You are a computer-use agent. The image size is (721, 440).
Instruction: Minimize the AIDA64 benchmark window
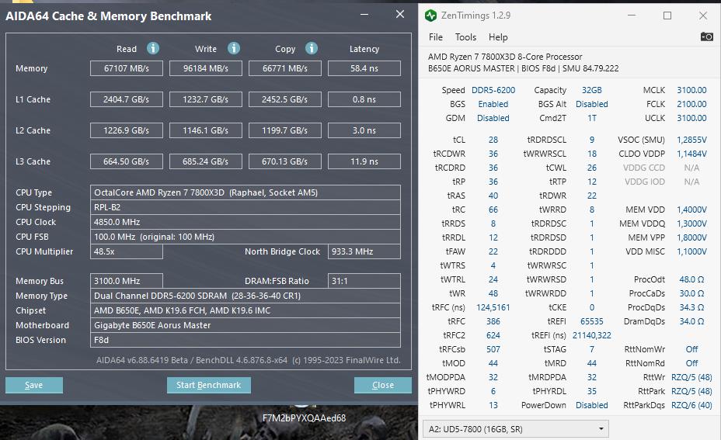(364, 14)
